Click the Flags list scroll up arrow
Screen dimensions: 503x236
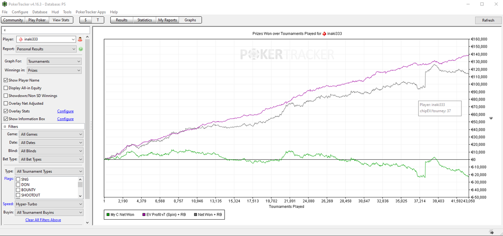(x=80, y=179)
